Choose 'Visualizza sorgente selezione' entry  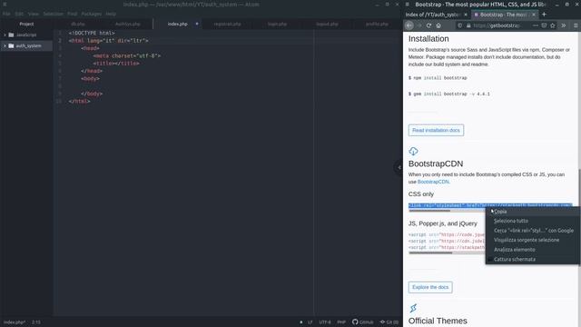533,240
